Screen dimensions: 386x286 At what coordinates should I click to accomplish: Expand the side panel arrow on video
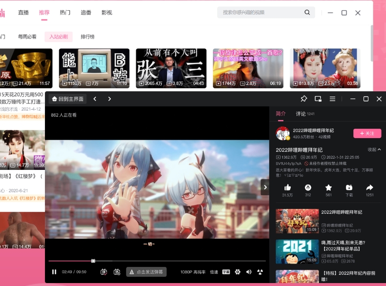click(x=265, y=187)
